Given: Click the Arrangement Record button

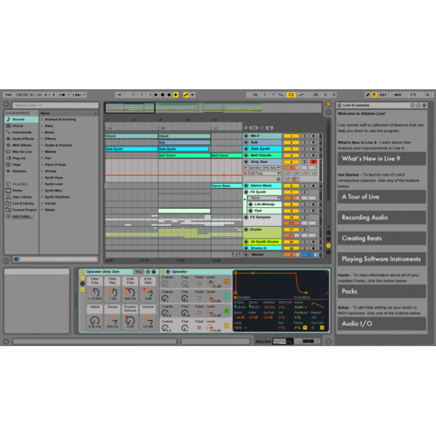Looking at the screenshot, I should coord(169,95).
